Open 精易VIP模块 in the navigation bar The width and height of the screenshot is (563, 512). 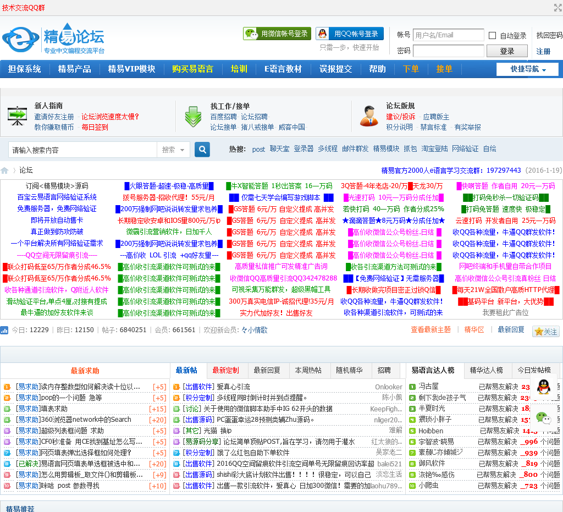pos(131,69)
